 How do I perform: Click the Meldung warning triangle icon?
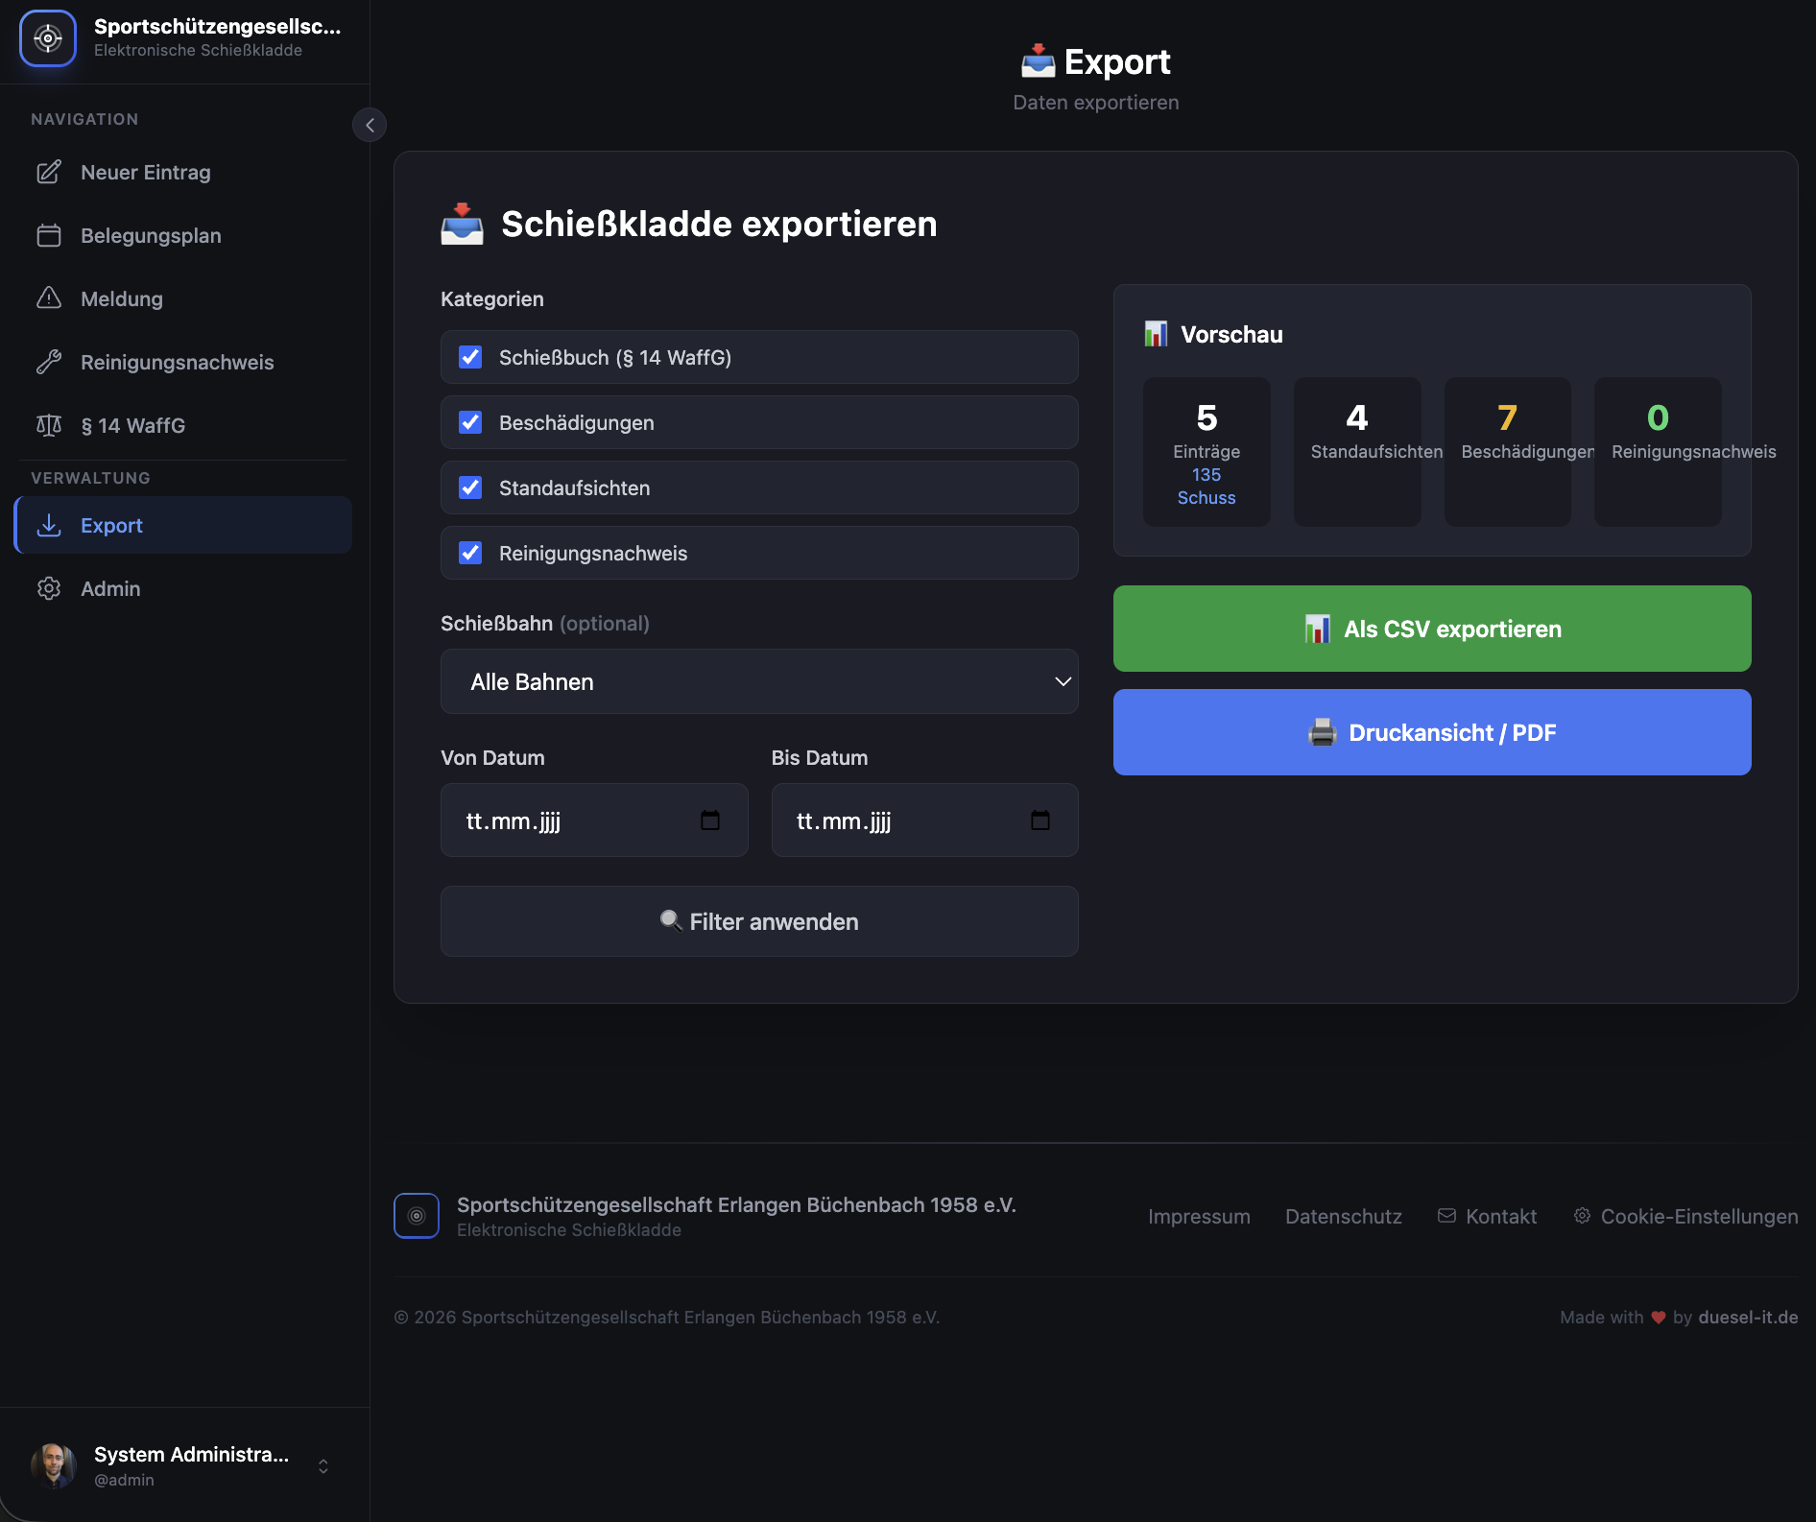point(50,298)
